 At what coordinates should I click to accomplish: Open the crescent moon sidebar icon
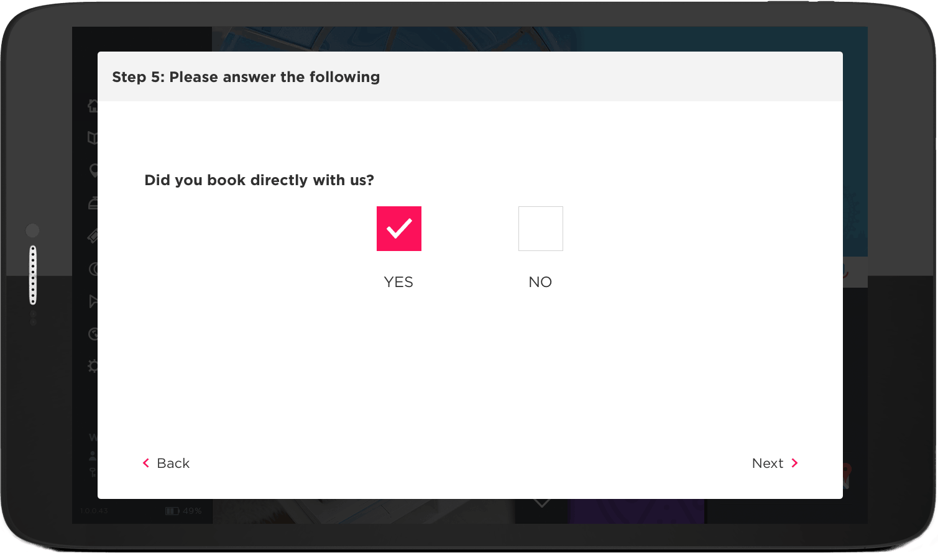tap(93, 268)
